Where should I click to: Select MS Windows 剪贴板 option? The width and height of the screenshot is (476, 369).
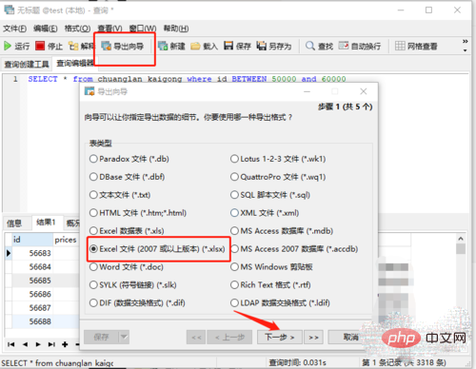pyautogui.click(x=271, y=267)
